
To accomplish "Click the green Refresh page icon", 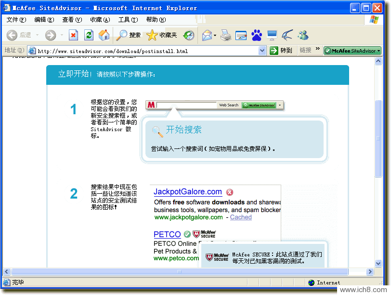I will click(x=89, y=35).
